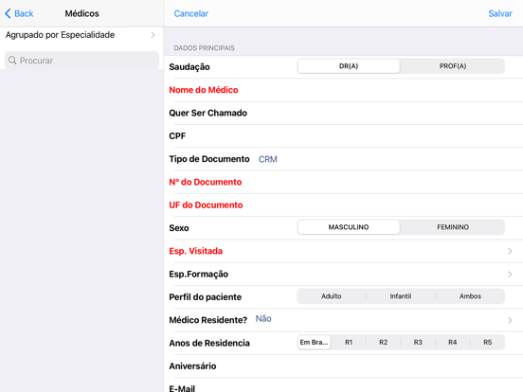Select Em Branco for Anos de Residencia

coord(314,343)
